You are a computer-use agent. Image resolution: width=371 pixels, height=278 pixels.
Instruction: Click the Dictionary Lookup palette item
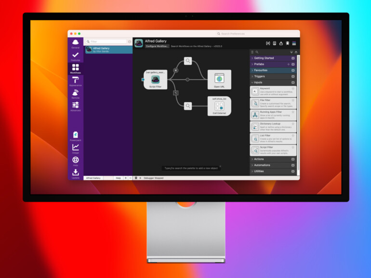pos(273,127)
